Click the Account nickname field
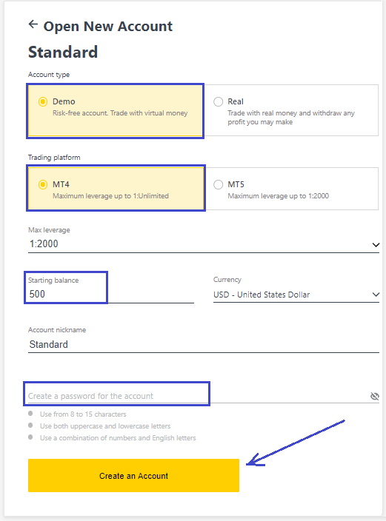Screen dimensions: 386x521 click(x=204, y=344)
